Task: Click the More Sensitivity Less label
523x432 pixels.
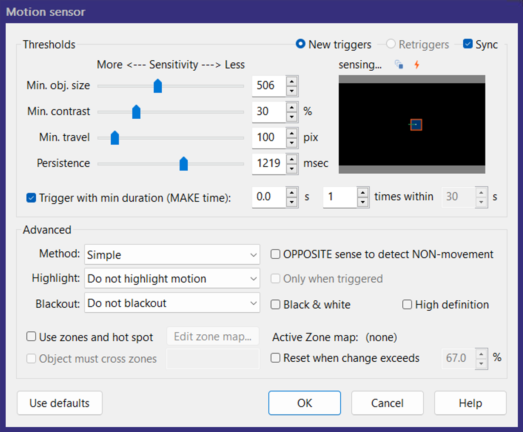Action: pos(171,65)
